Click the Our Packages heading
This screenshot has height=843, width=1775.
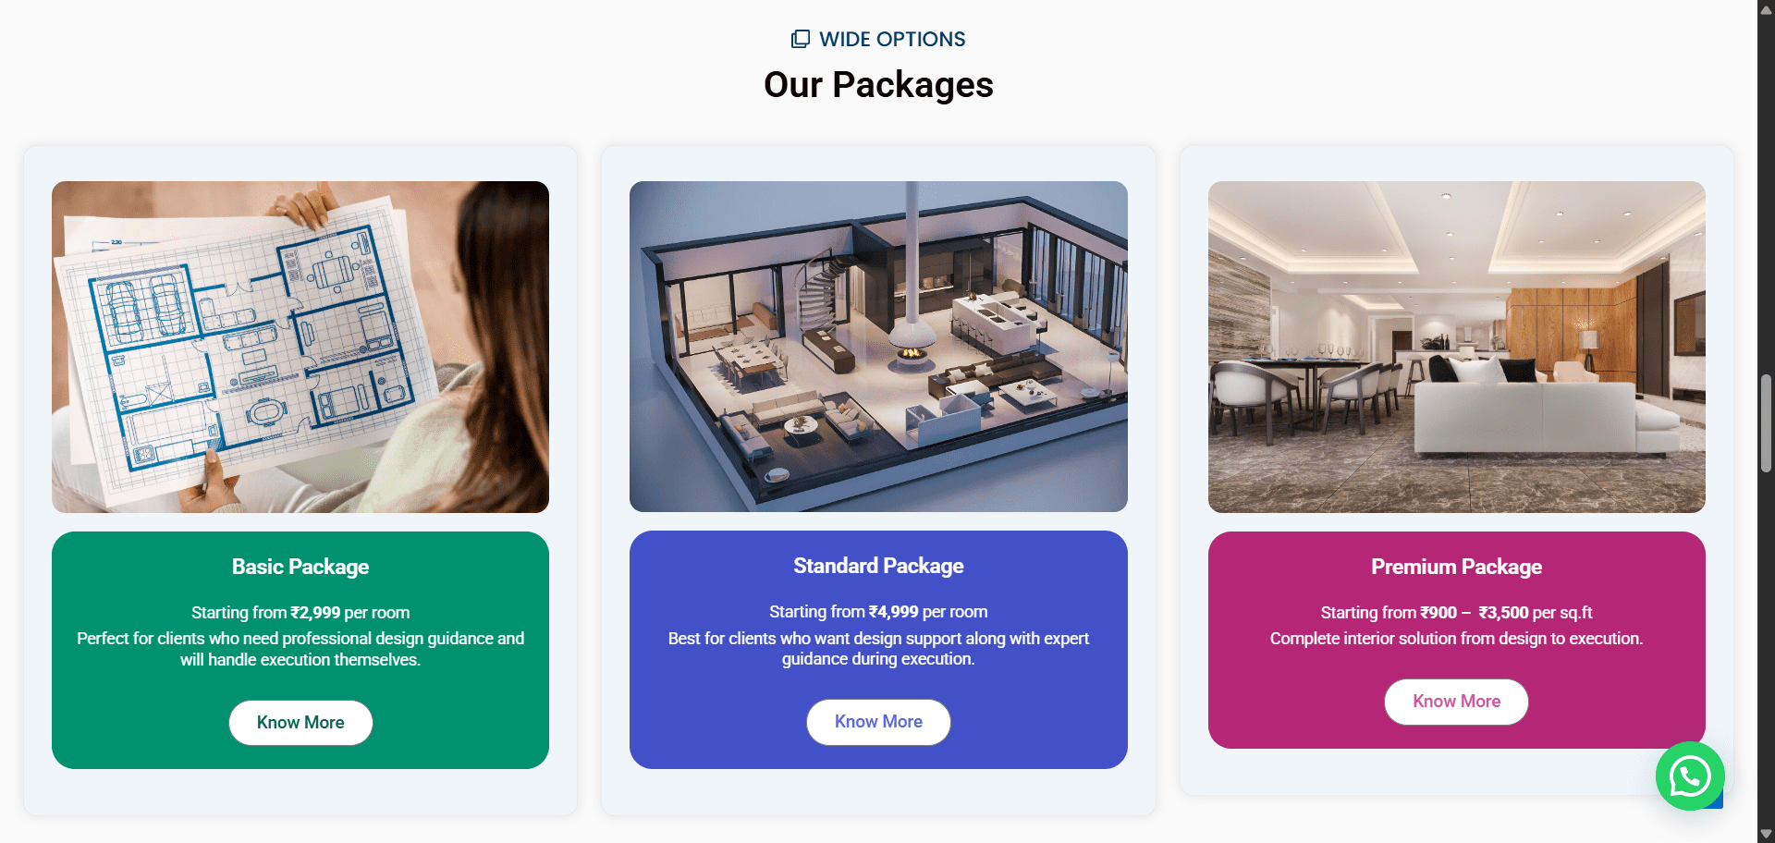(x=878, y=85)
